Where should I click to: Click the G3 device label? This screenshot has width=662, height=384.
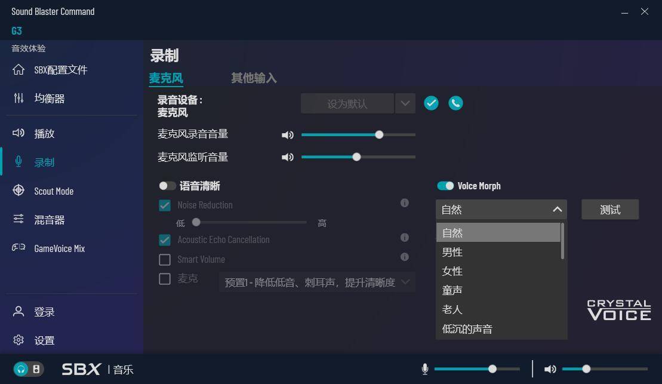[17, 31]
